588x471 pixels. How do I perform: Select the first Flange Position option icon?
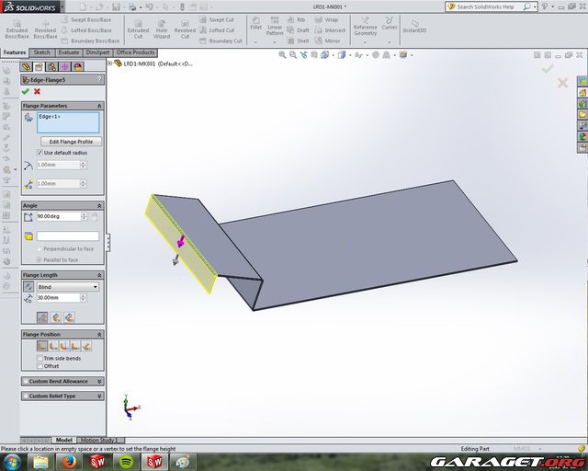[x=42, y=346]
